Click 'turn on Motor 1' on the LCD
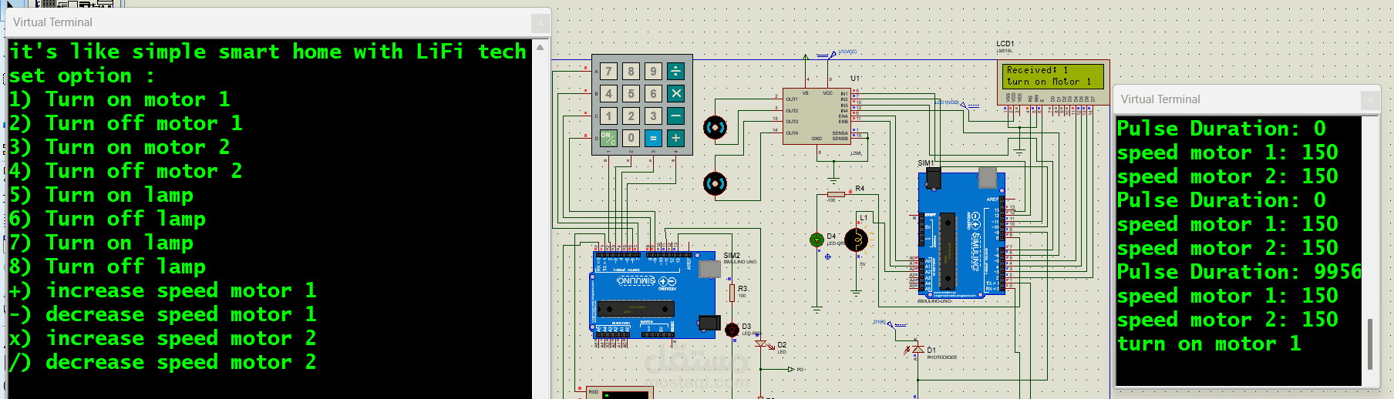 (x=1049, y=82)
